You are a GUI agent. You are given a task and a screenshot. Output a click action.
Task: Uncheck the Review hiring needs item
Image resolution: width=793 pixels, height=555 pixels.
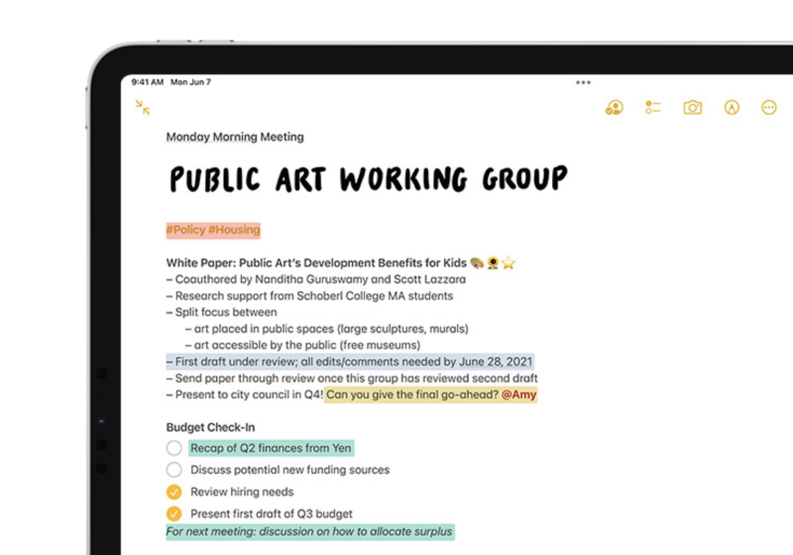173,492
